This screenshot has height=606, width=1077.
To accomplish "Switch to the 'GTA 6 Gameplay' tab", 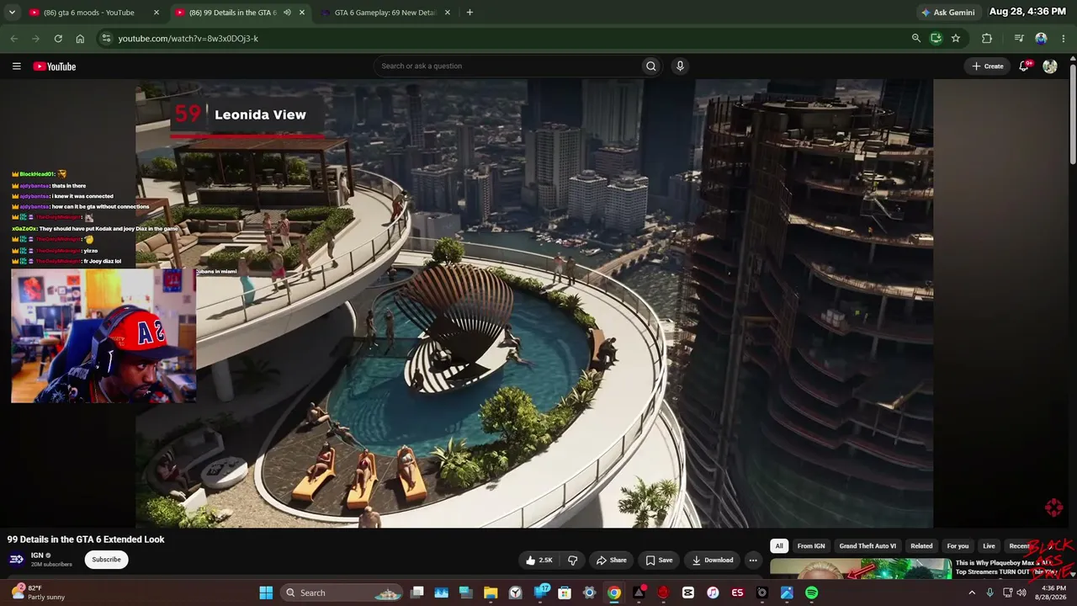I will [x=386, y=13].
